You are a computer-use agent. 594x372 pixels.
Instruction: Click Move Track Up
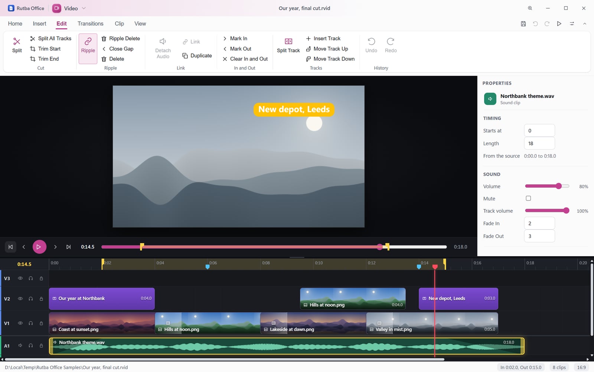[x=327, y=49]
